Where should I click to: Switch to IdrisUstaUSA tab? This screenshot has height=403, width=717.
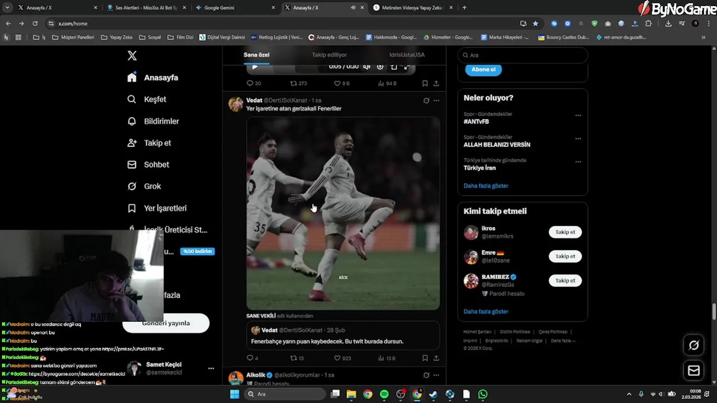tap(407, 55)
